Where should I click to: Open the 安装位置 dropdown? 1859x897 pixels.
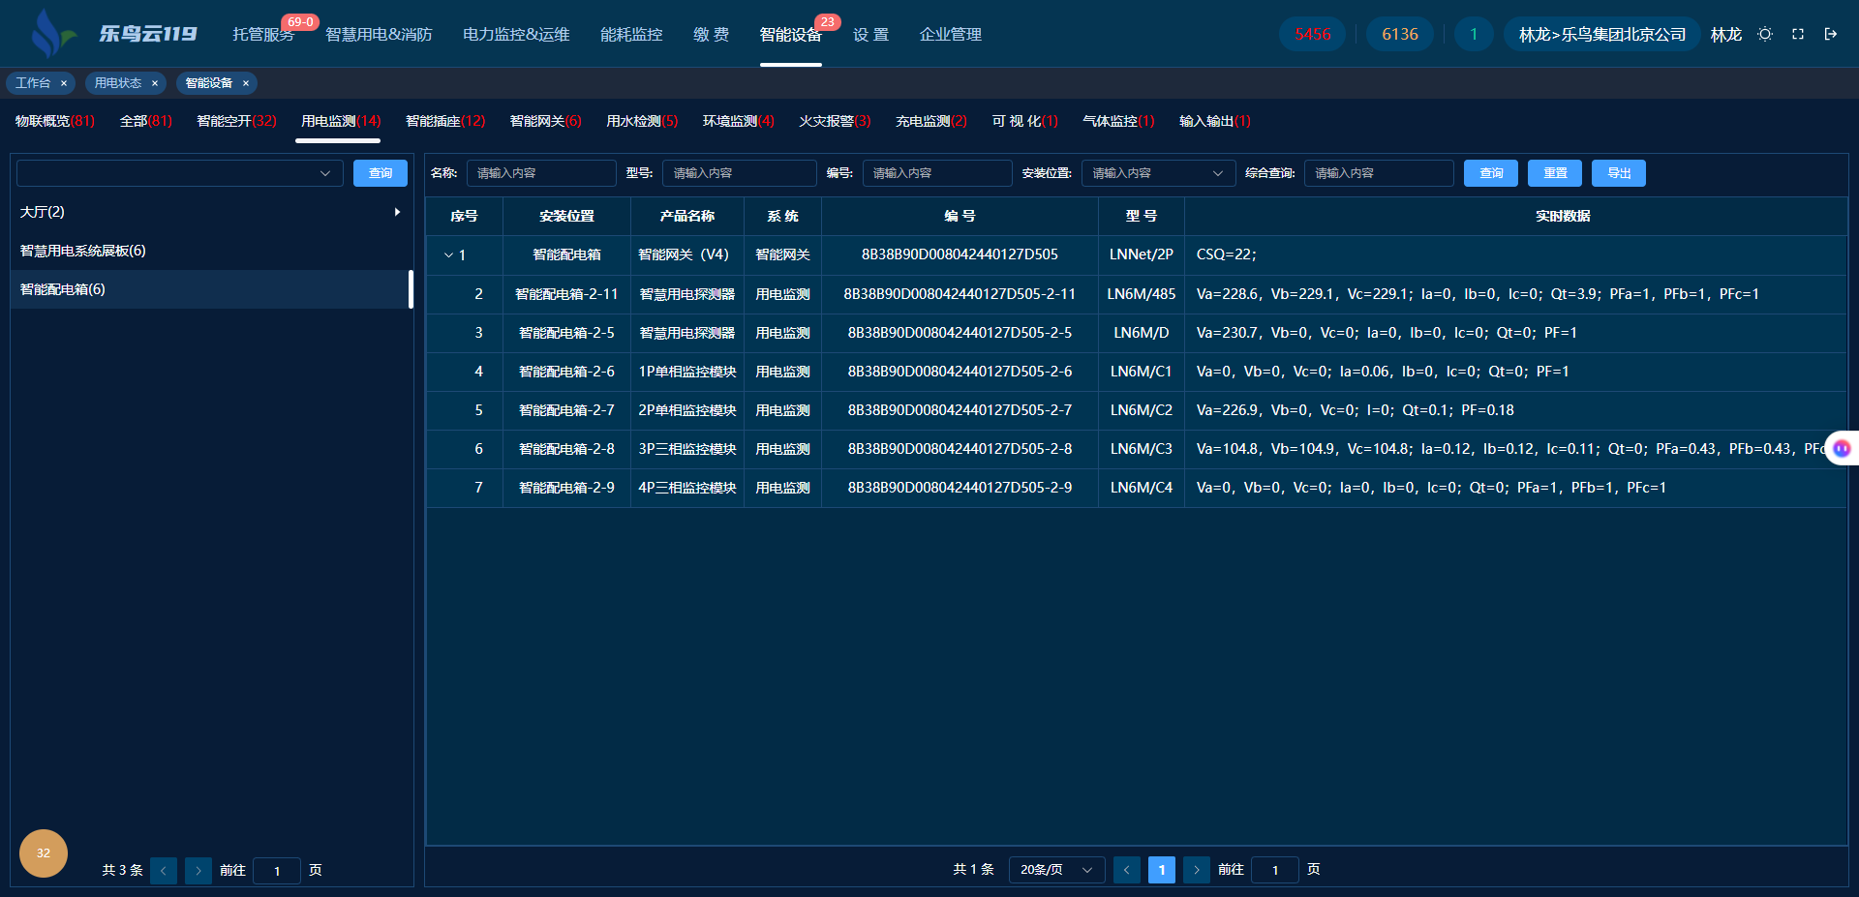click(x=1158, y=173)
